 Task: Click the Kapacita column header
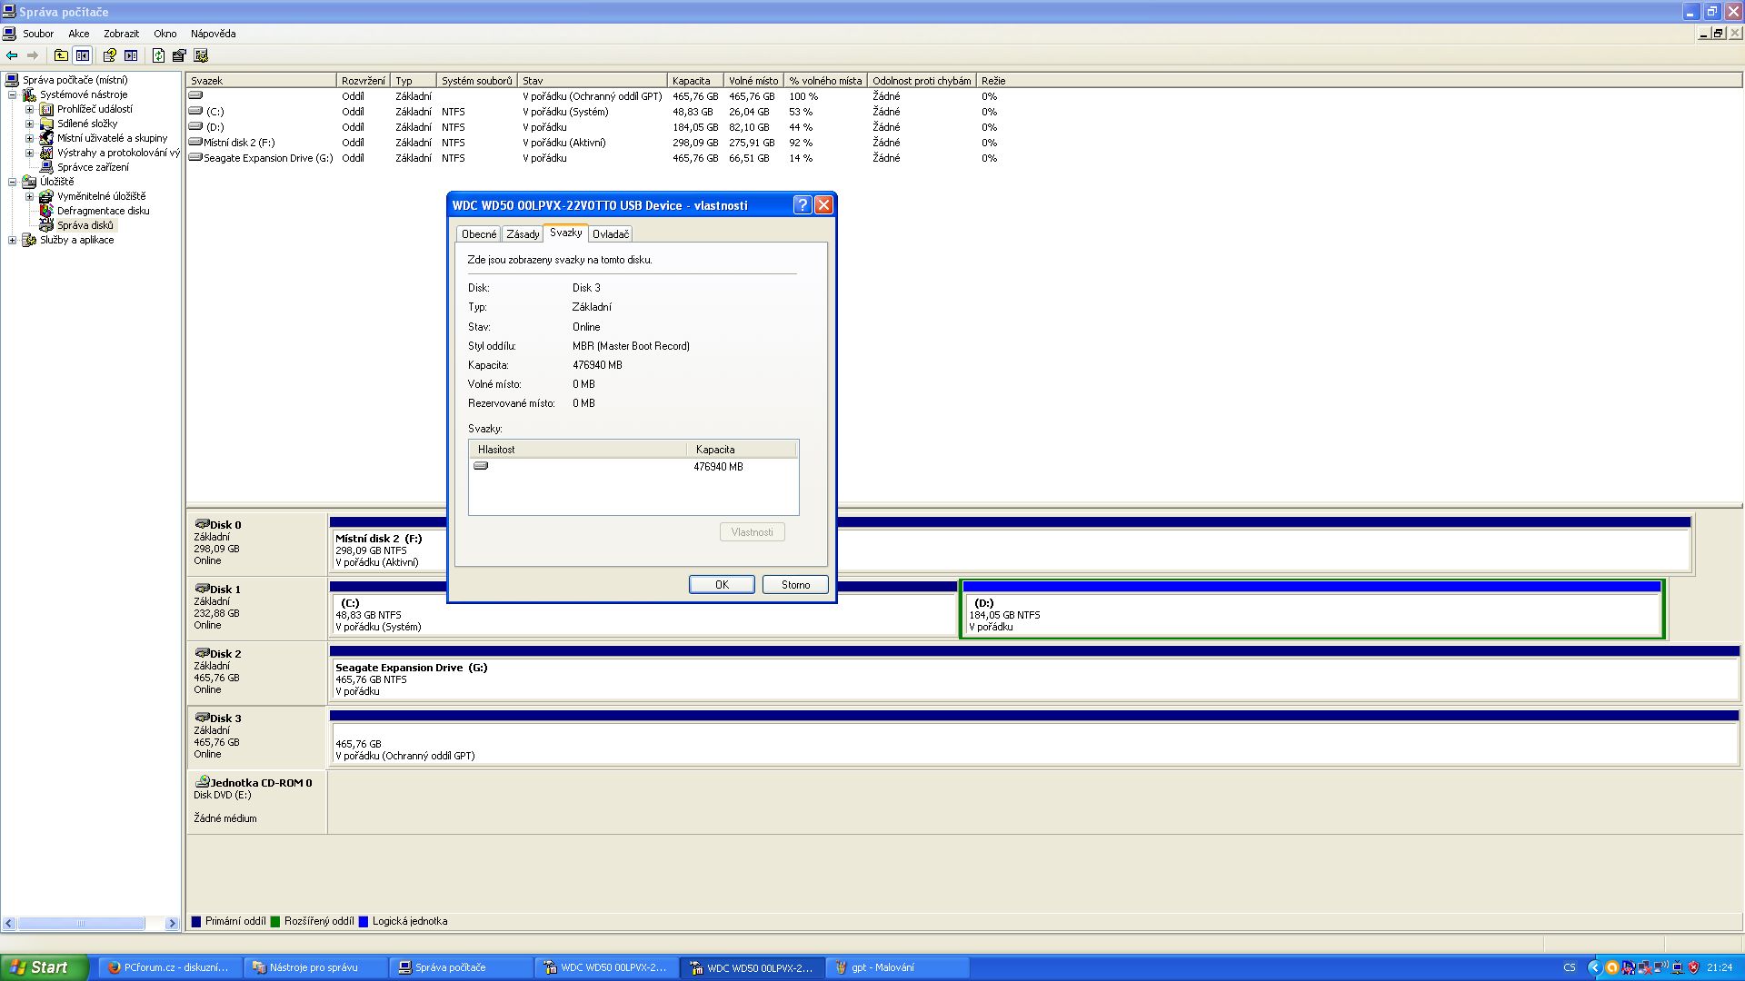pos(694,81)
